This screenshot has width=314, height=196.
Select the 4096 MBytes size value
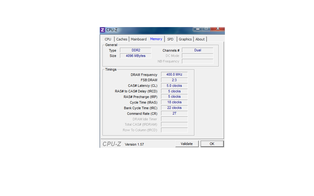[x=136, y=56]
